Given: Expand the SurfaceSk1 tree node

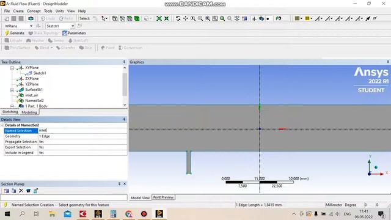Looking at the screenshot, I should [x=12, y=90].
